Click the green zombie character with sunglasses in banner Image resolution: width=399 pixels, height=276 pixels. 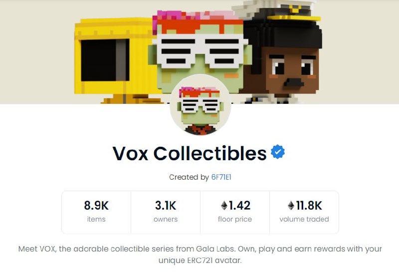click(200, 51)
